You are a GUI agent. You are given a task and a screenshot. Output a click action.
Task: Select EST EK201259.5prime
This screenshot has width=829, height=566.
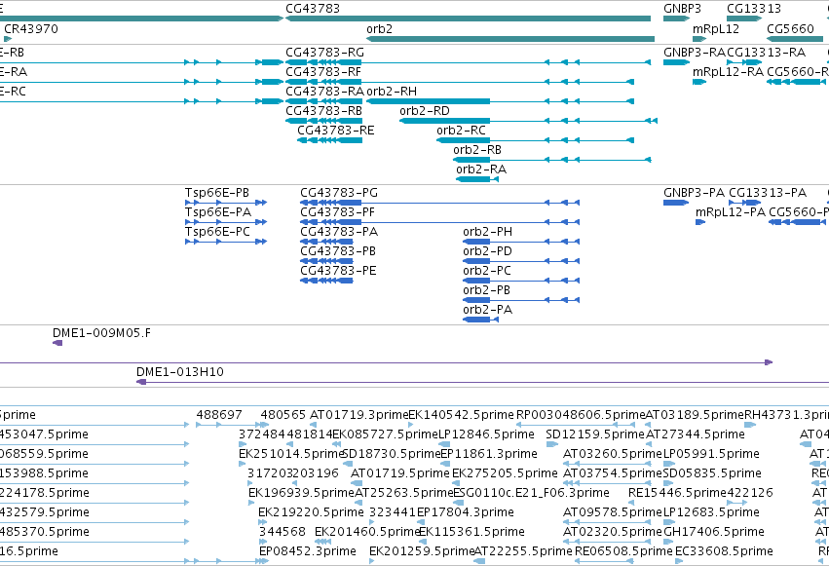(x=422, y=552)
